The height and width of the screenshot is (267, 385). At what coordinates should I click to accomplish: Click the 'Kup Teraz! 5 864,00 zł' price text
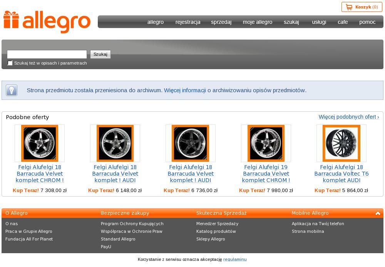pyautogui.click(x=341, y=190)
